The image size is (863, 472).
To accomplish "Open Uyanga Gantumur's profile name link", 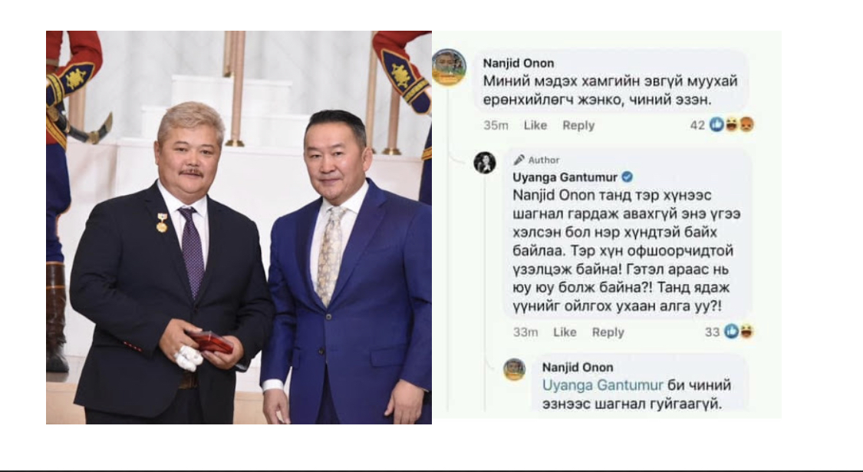I will 565,177.
